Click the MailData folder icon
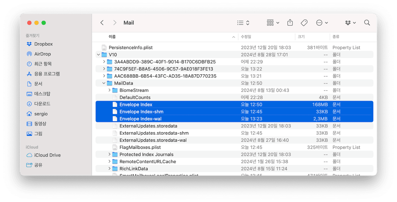The height and width of the screenshot is (202, 397). click(109, 83)
